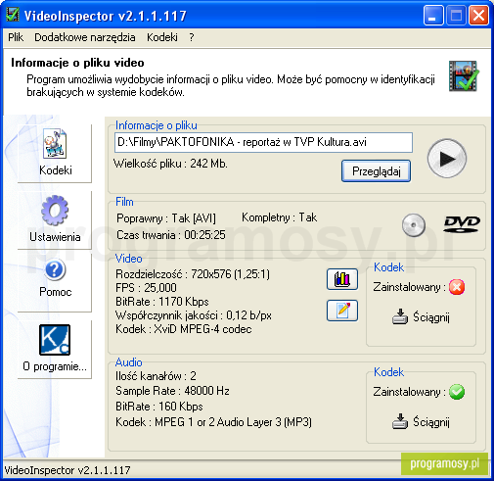The width and height of the screenshot is (494, 481).
Task: Click VideoInspector title bar app icon
Action: (13, 15)
